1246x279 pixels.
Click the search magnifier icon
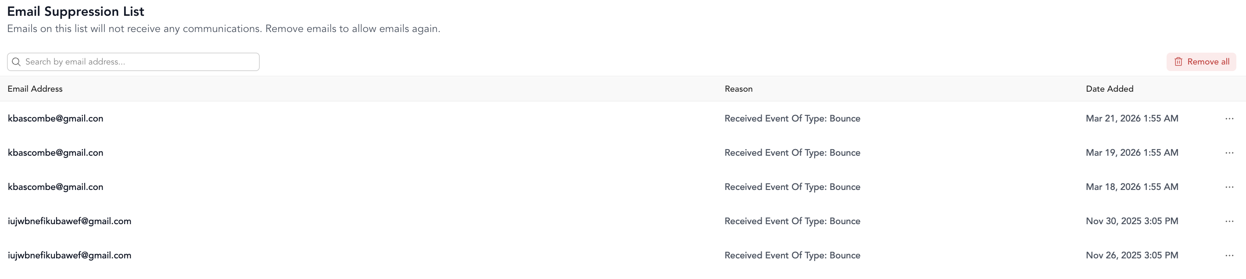(16, 62)
